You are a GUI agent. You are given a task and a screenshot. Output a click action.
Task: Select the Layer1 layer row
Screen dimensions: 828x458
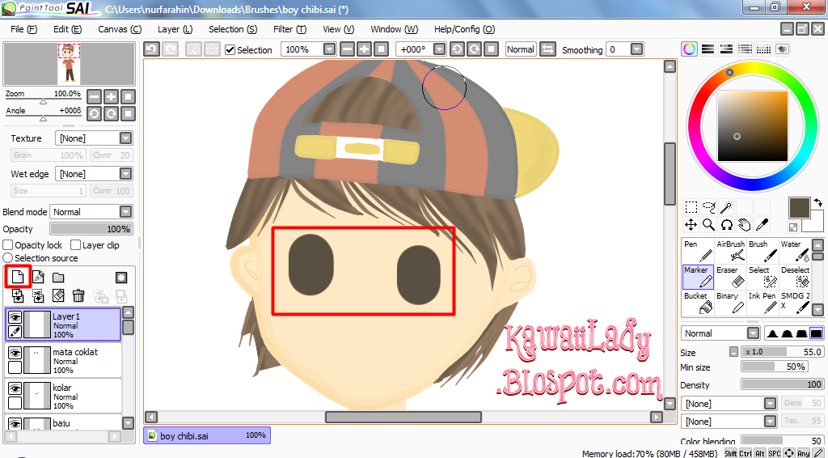tap(63, 324)
